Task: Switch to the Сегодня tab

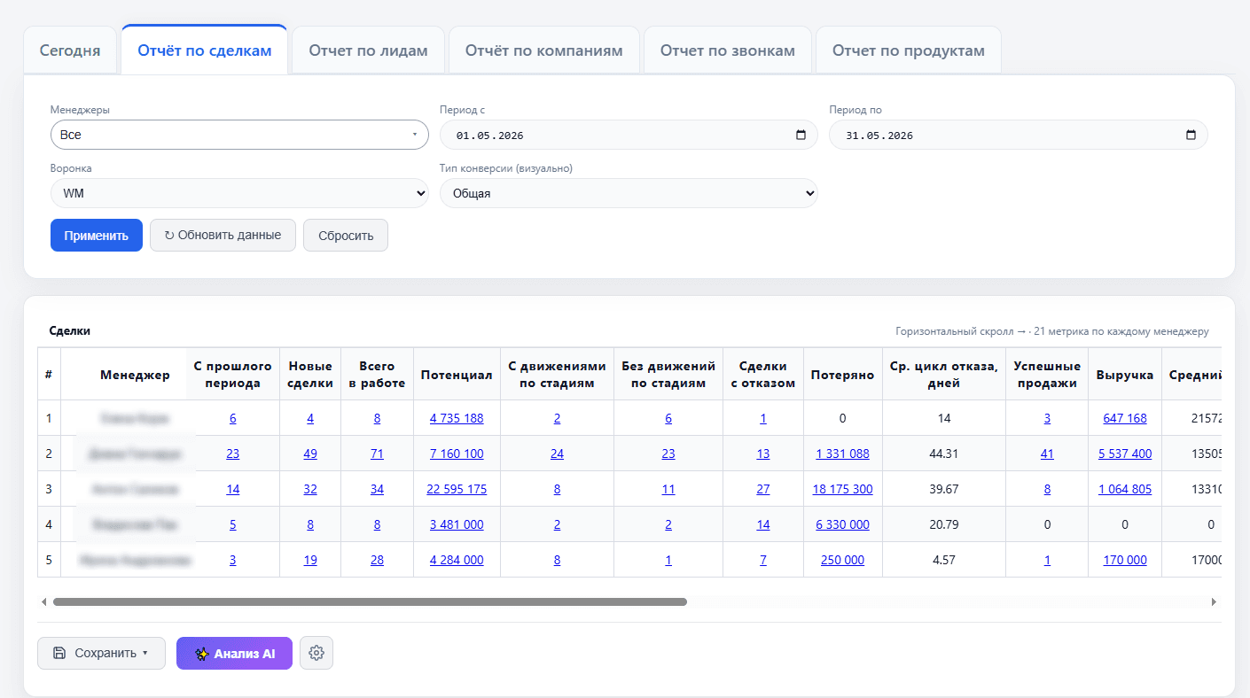Action: click(70, 50)
